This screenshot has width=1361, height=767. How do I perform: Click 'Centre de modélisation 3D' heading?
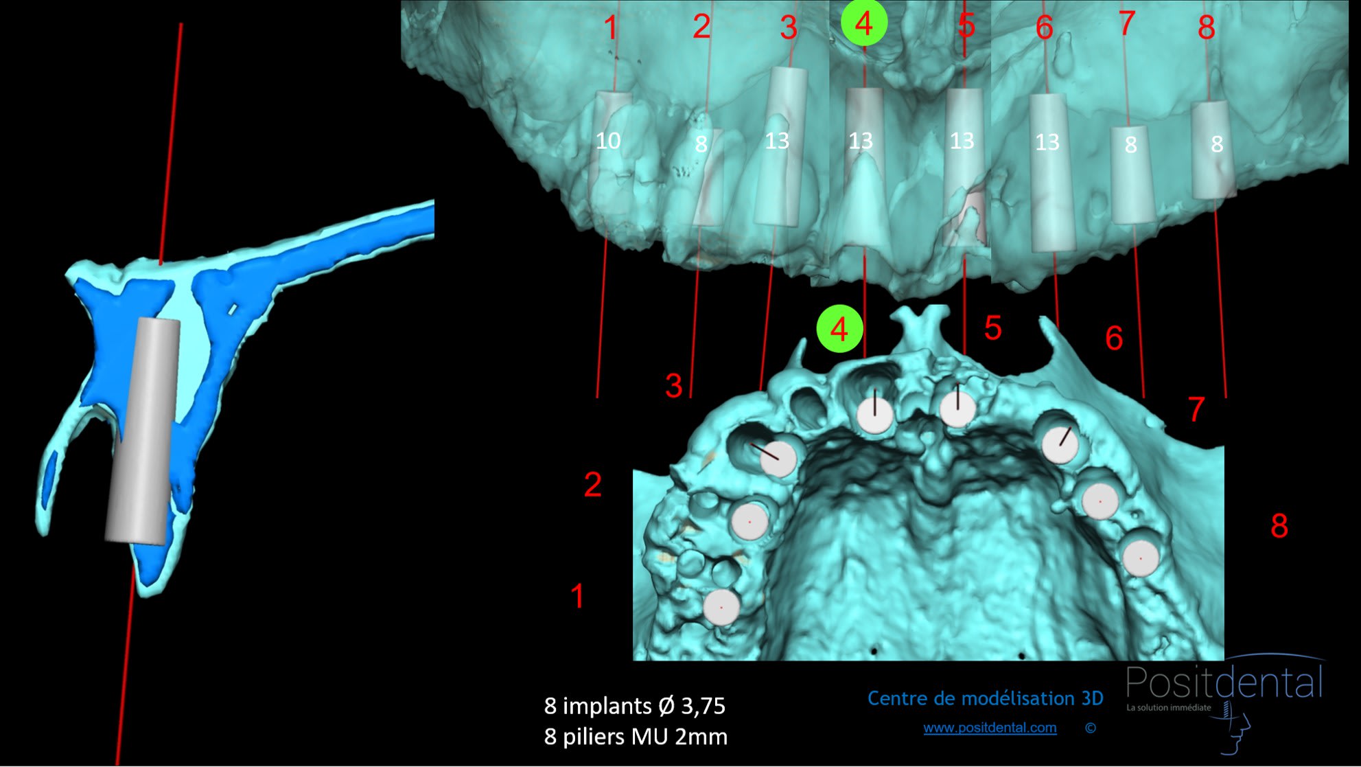tap(985, 698)
